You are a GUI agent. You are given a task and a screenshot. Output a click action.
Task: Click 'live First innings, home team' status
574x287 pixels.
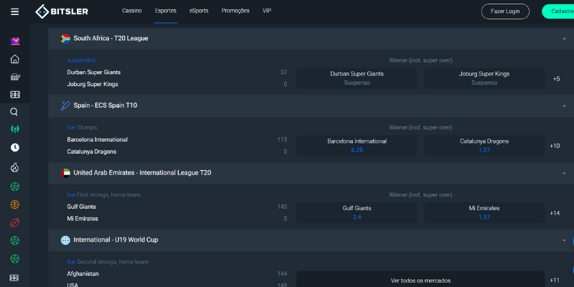[103, 194]
